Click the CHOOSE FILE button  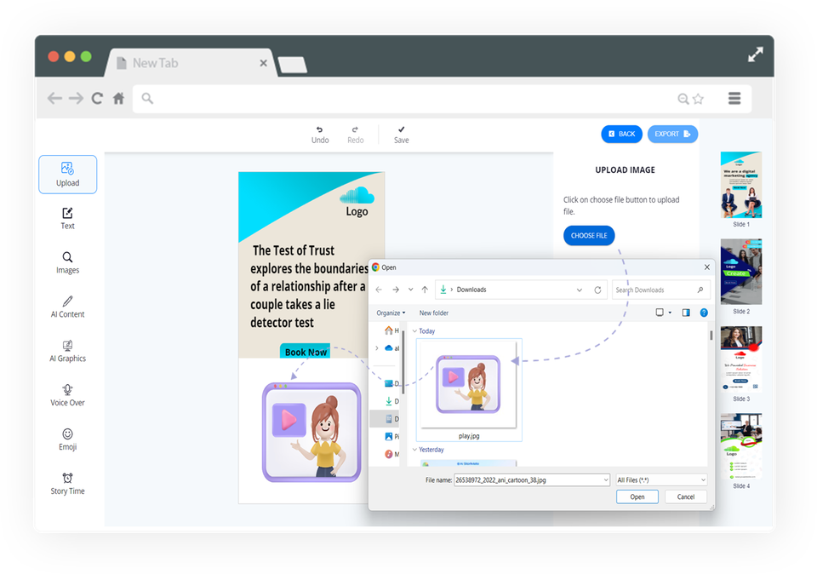pos(589,236)
